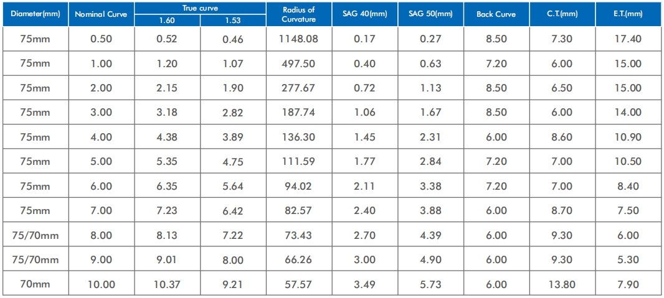Select the 1.53 sub-column header

232,20
